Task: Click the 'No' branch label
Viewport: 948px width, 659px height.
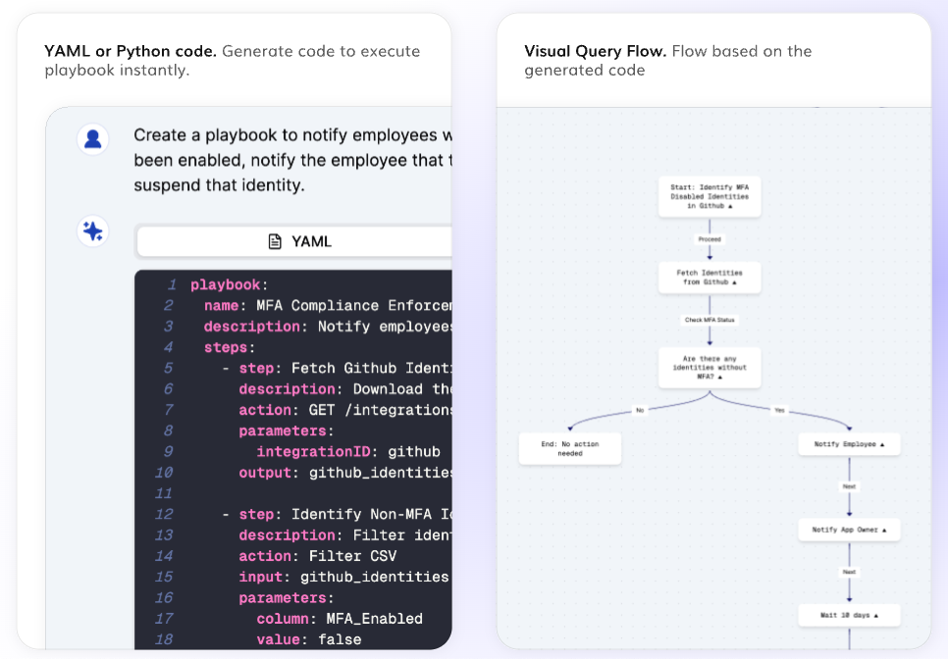Action: point(640,411)
